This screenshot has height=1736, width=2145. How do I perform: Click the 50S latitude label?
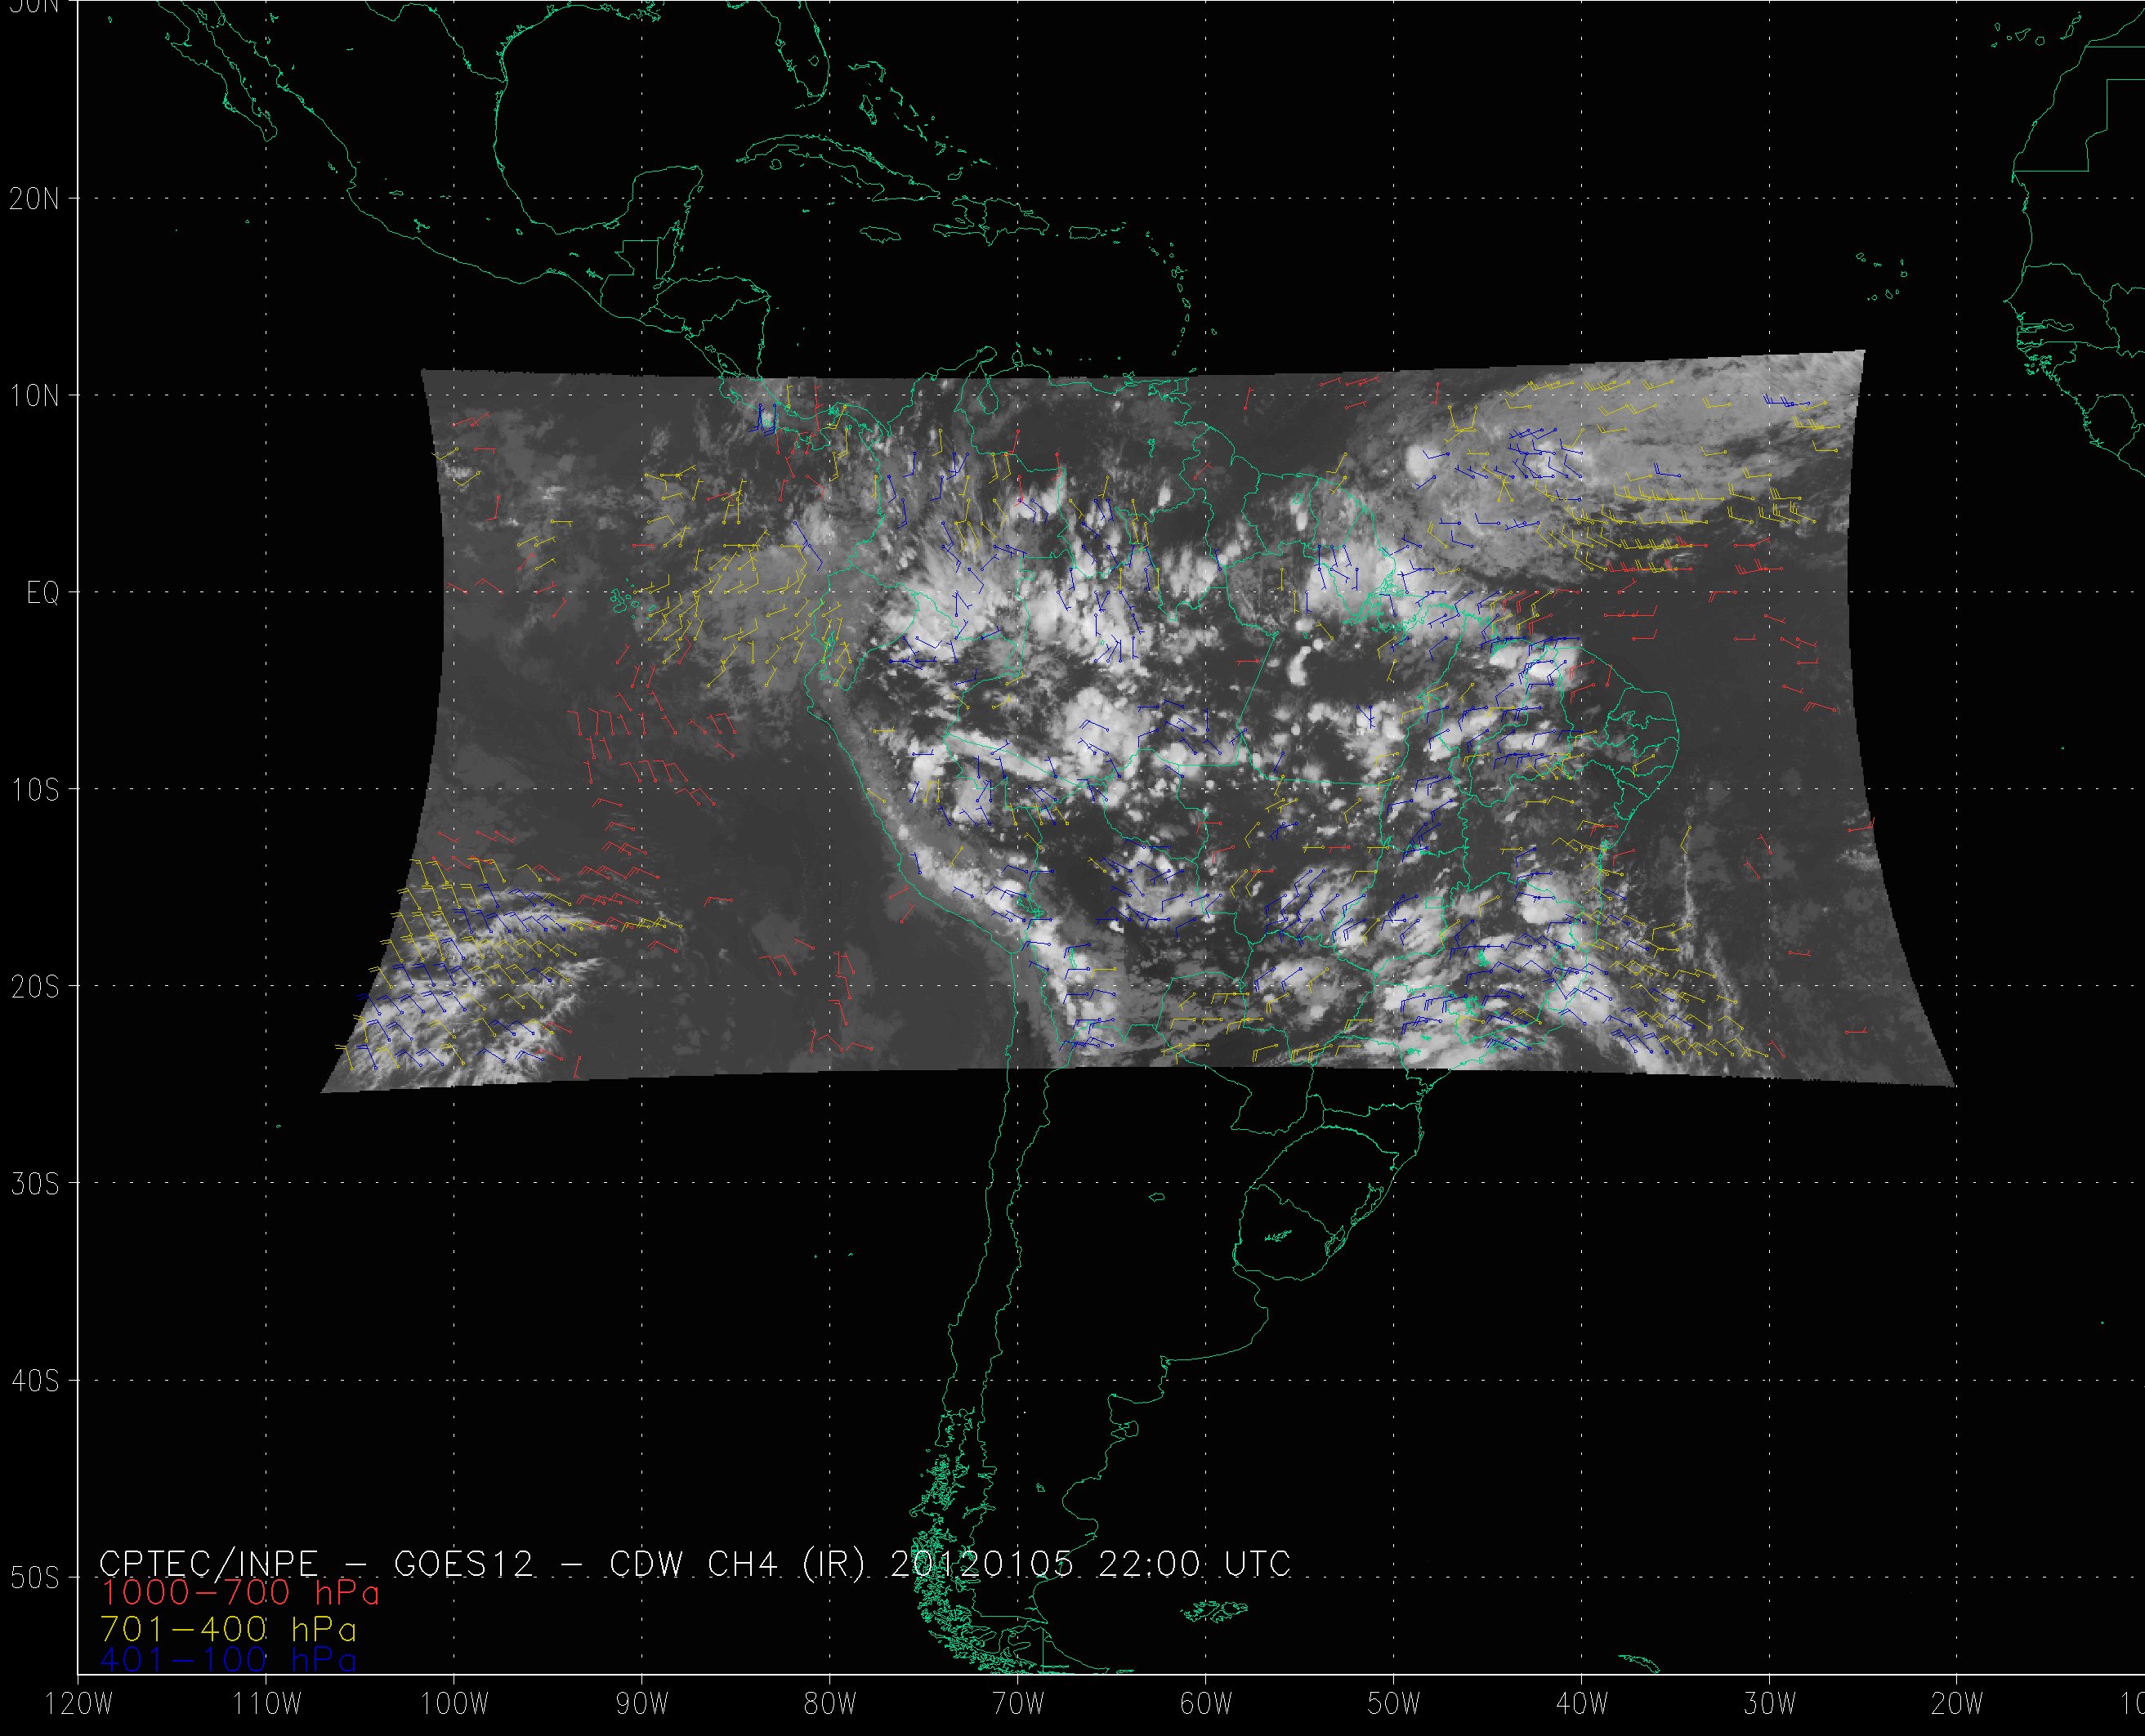pyautogui.click(x=34, y=1578)
